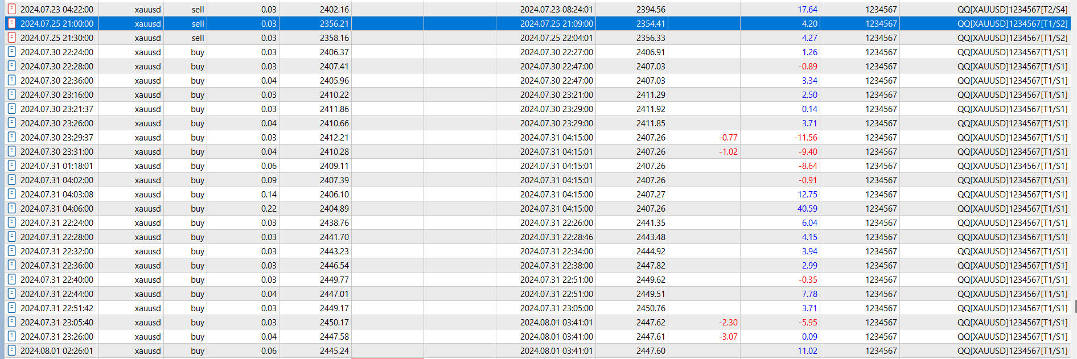Click the profit value 40.59

coord(807,209)
